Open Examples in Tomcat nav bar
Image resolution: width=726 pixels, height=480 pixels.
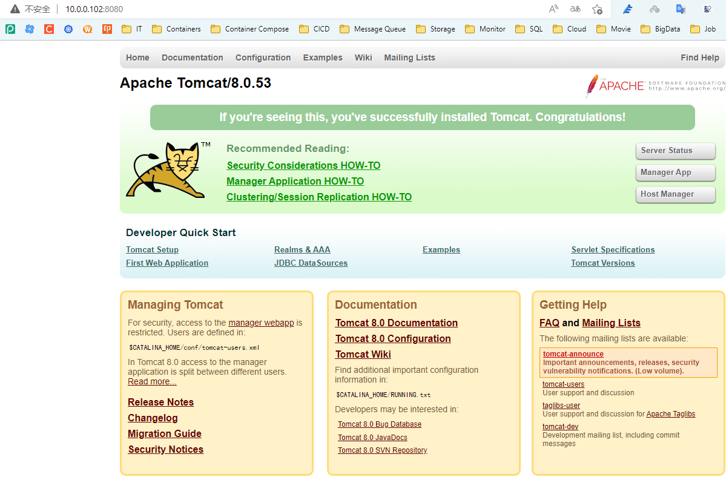(x=323, y=58)
